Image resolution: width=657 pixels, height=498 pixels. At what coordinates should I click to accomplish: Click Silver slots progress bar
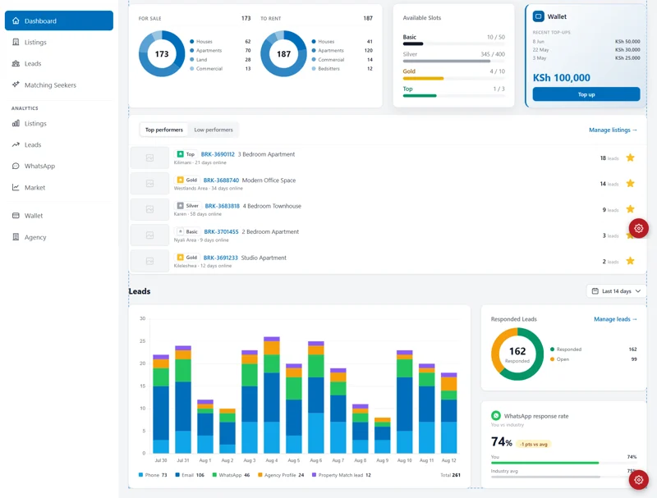point(454,61)
